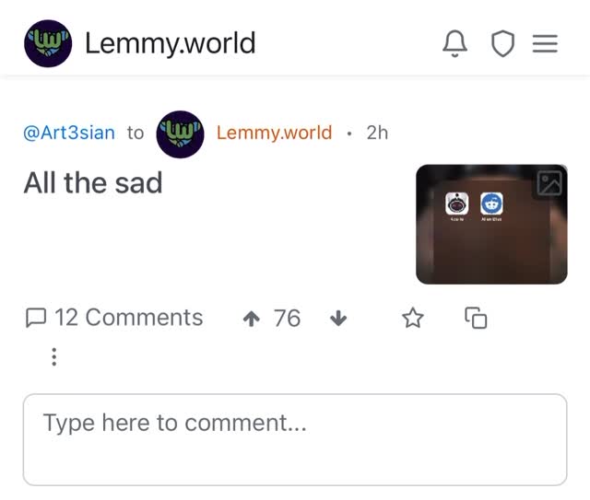The image size is (590, 500).
Task: Save the post with star icon
Action: pos(413,318)
